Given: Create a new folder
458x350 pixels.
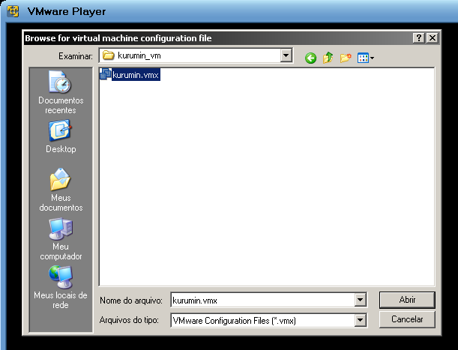Looking at the screenshot, I should (346, 58).
